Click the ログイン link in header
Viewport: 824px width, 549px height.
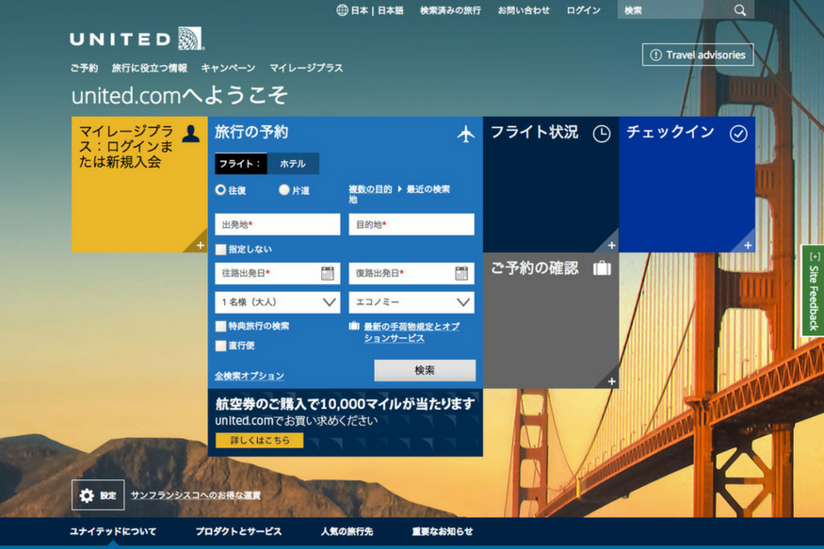click(583, 10)
